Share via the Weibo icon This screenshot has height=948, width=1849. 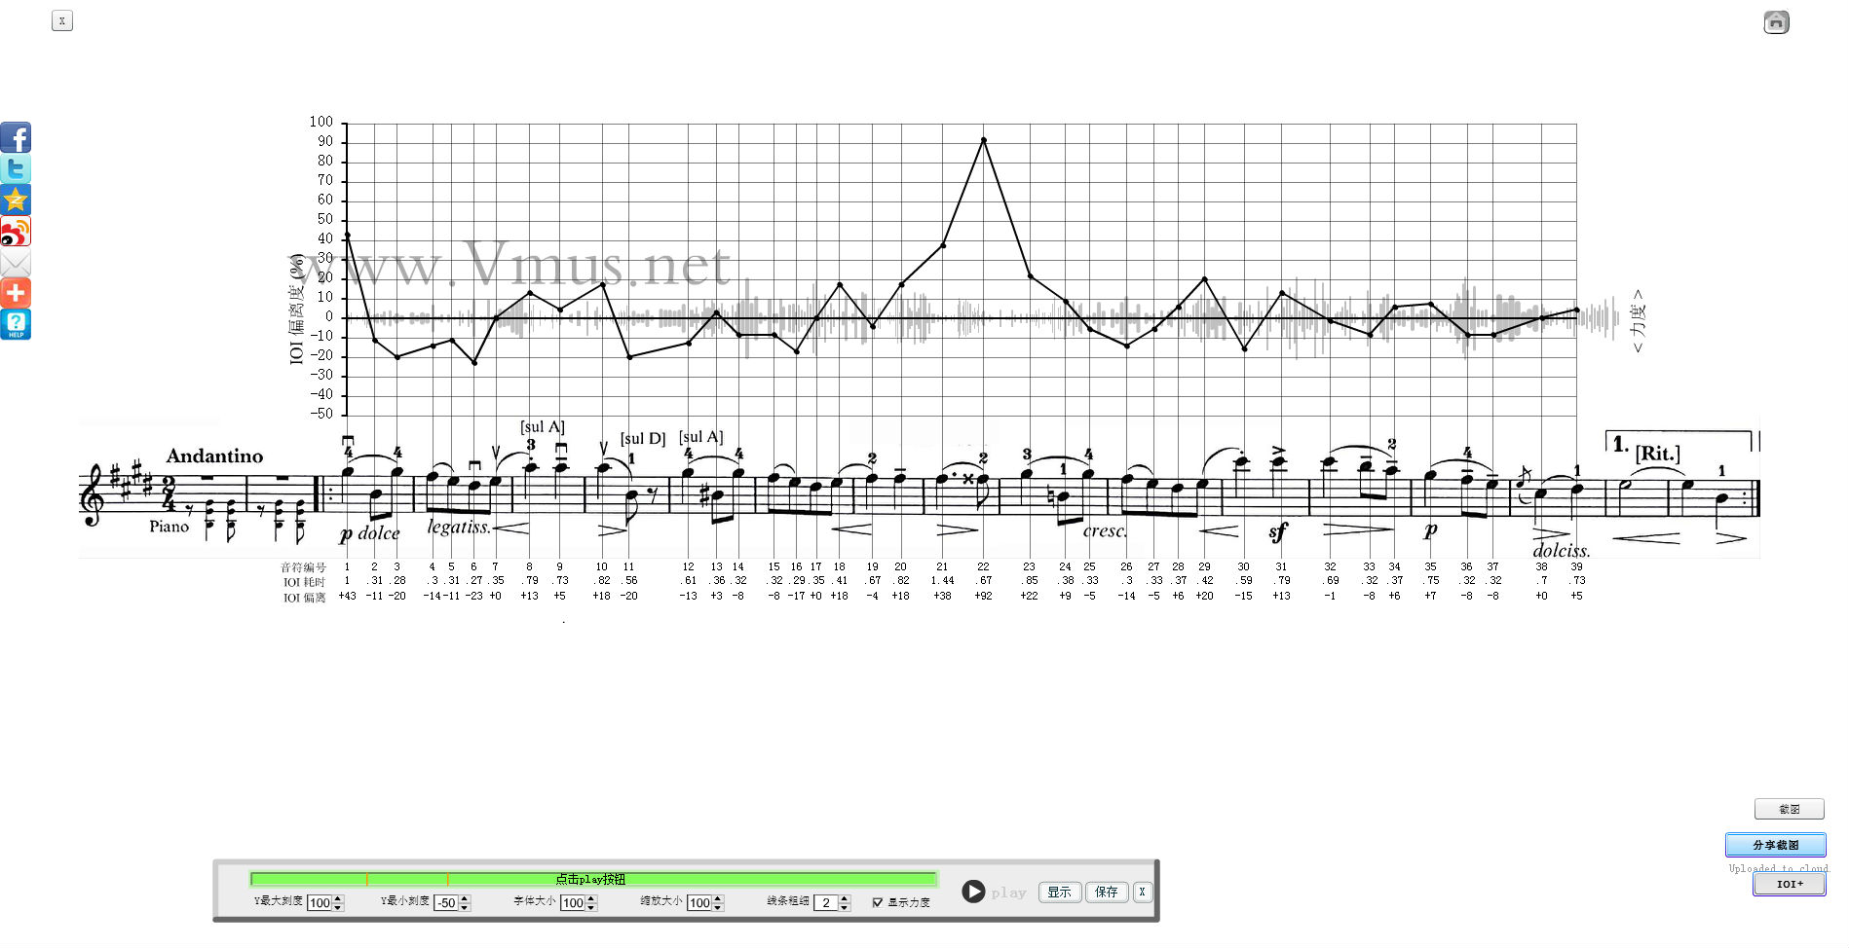pyautogui.click(x=16, y=232)
